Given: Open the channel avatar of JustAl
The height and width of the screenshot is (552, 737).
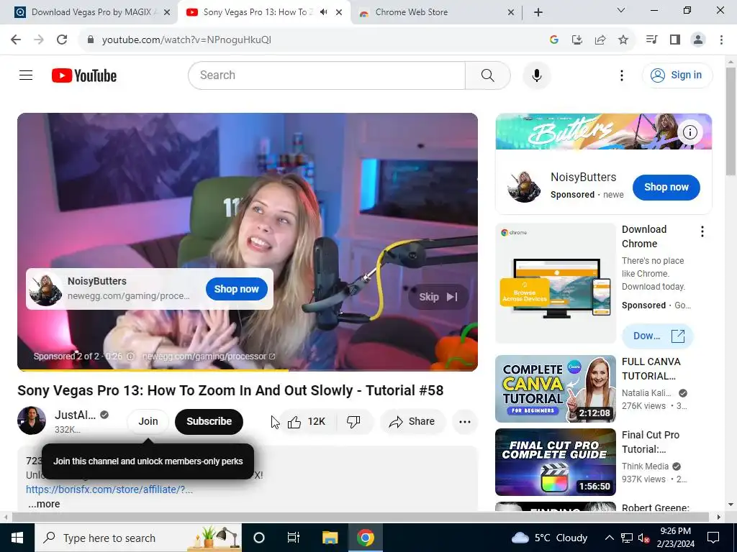Looking at the screenshot, I should coord(32,420).
